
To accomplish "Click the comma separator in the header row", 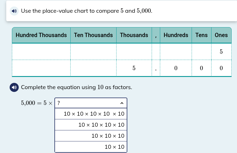I will coord(156,36).
